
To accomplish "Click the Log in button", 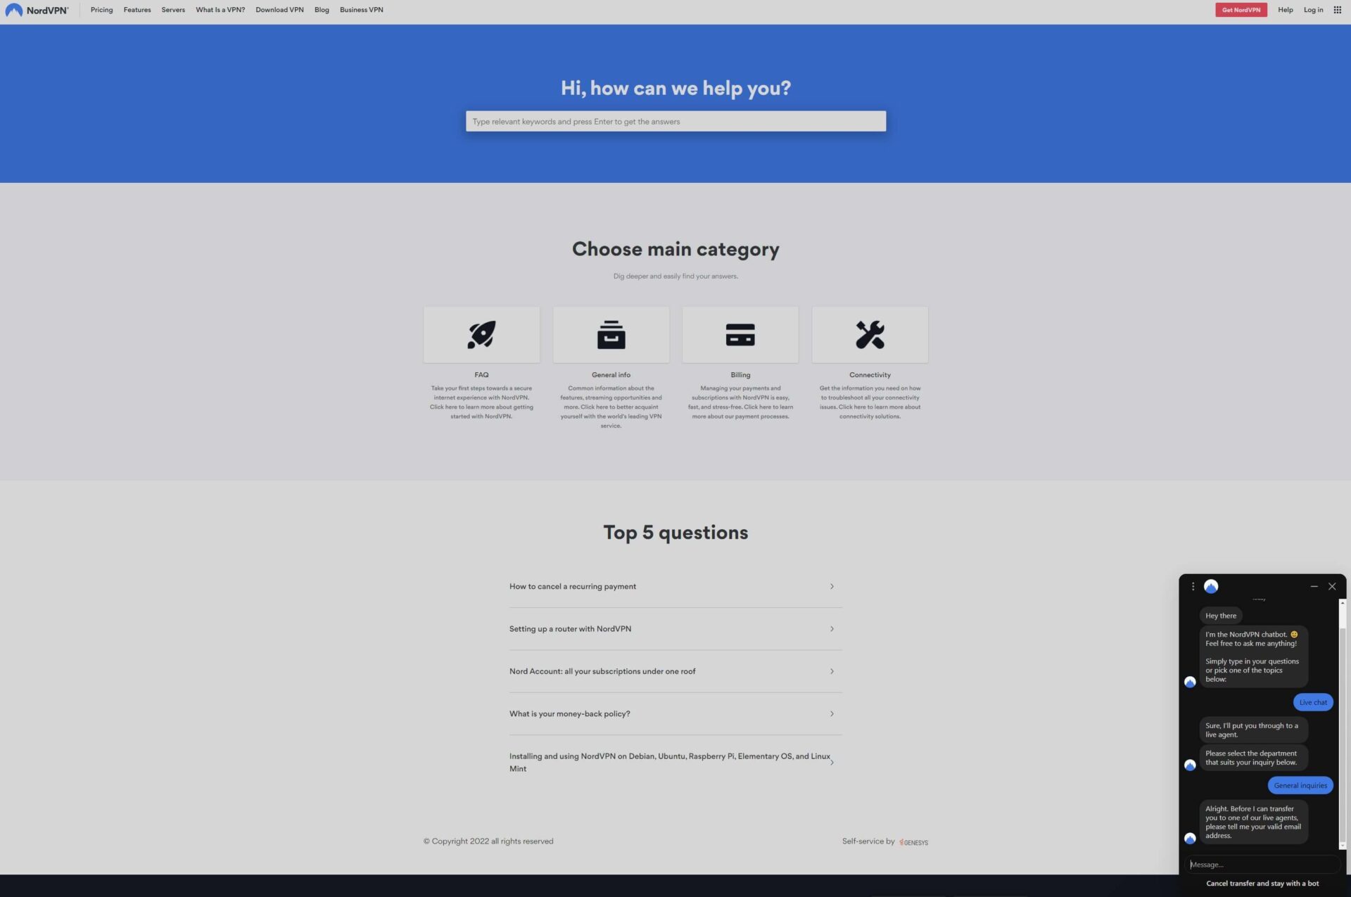I will click(1314, 9).
